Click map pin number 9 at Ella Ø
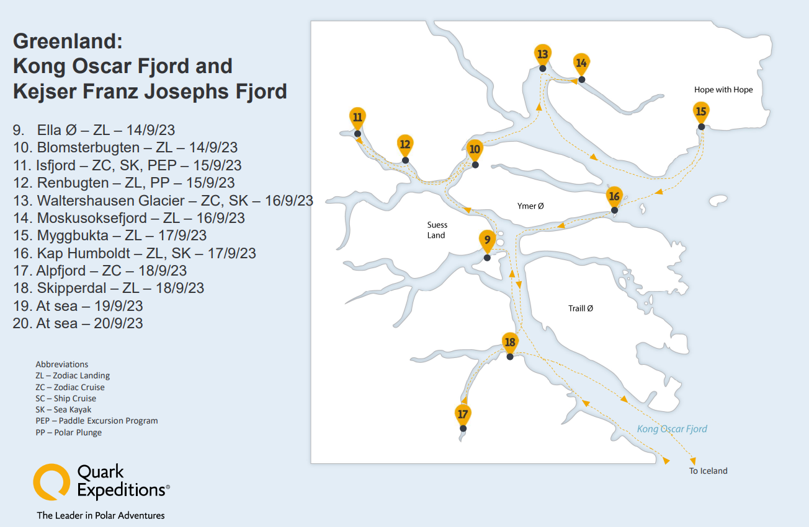809x527 pixels. 487,240
